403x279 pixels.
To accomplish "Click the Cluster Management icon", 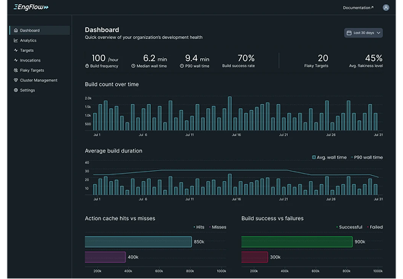I will tap(16, 80).
